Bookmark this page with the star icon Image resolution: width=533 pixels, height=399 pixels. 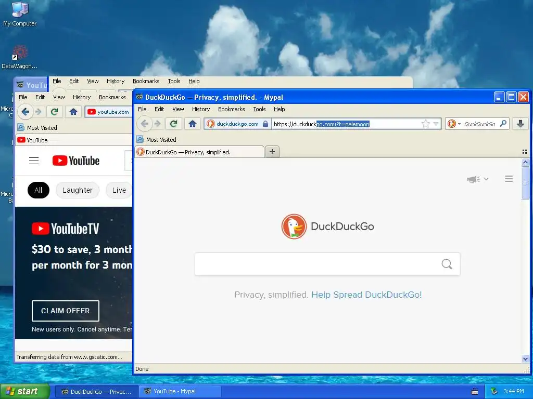[426, 124]
